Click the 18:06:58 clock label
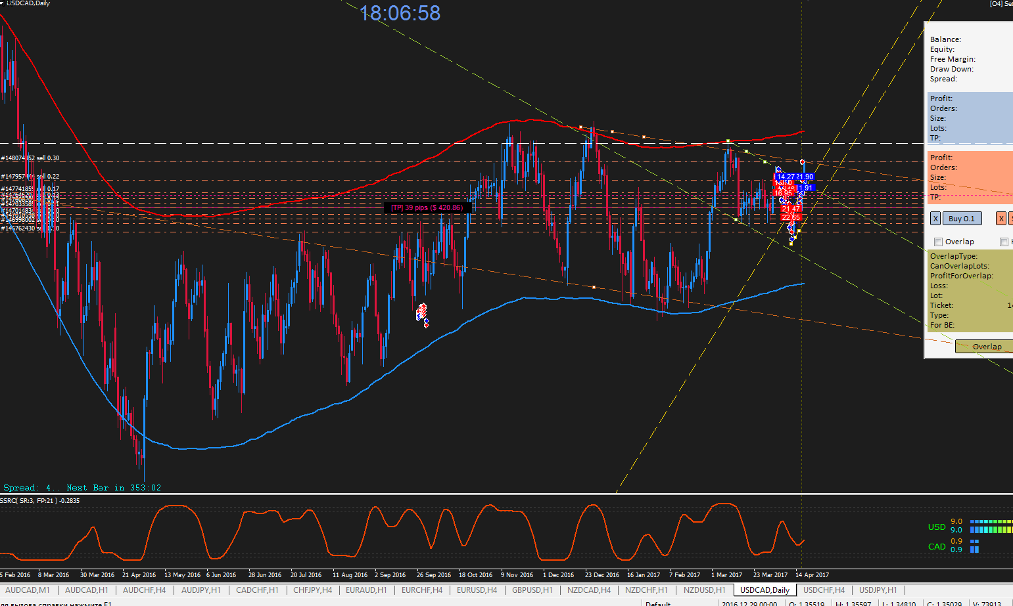Image resolution: width=1013 pixels, height=606 pixels. pos(400,13)
